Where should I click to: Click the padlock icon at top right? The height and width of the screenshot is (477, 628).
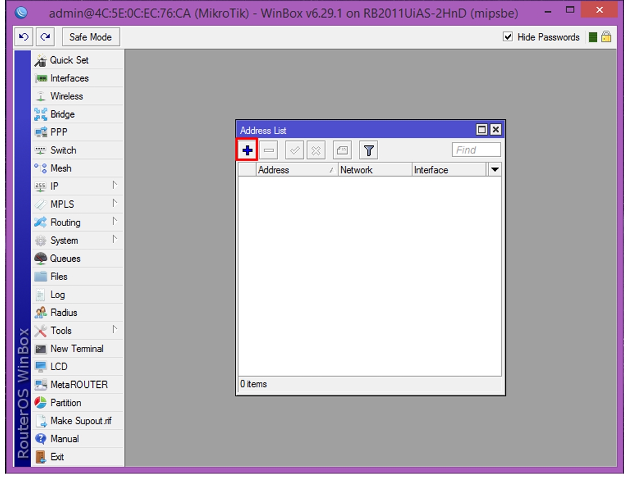(606, 37)
